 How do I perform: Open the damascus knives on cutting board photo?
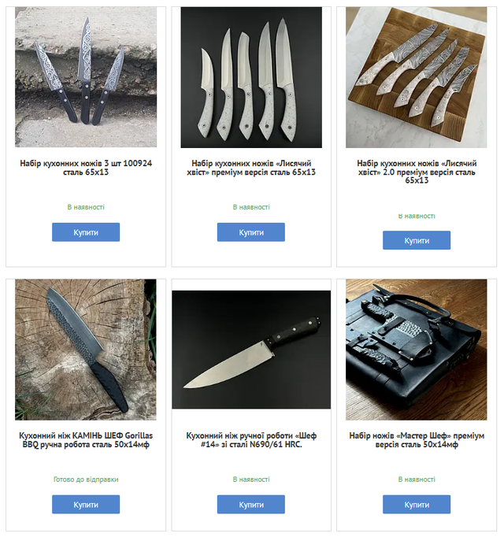[417, 77]
